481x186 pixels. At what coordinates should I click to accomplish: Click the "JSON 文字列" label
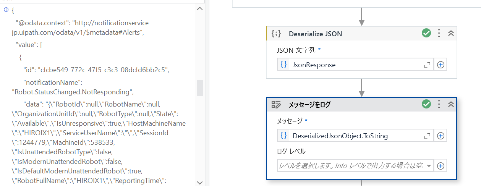pyautogui.click(x=296, y=50)
